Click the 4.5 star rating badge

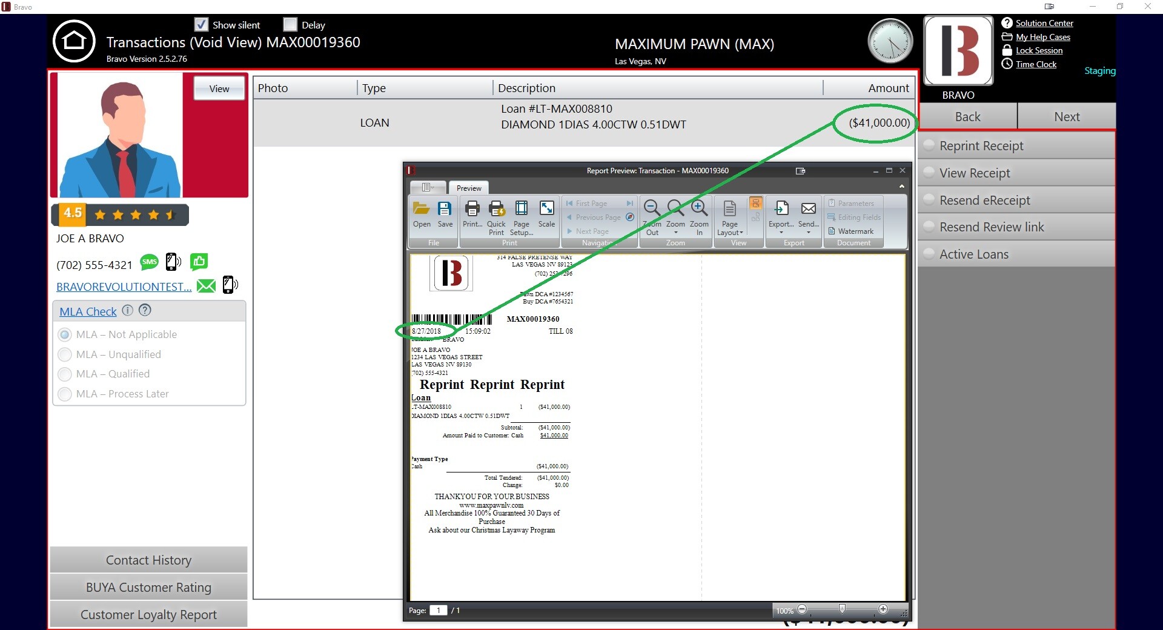coord(120,214)
